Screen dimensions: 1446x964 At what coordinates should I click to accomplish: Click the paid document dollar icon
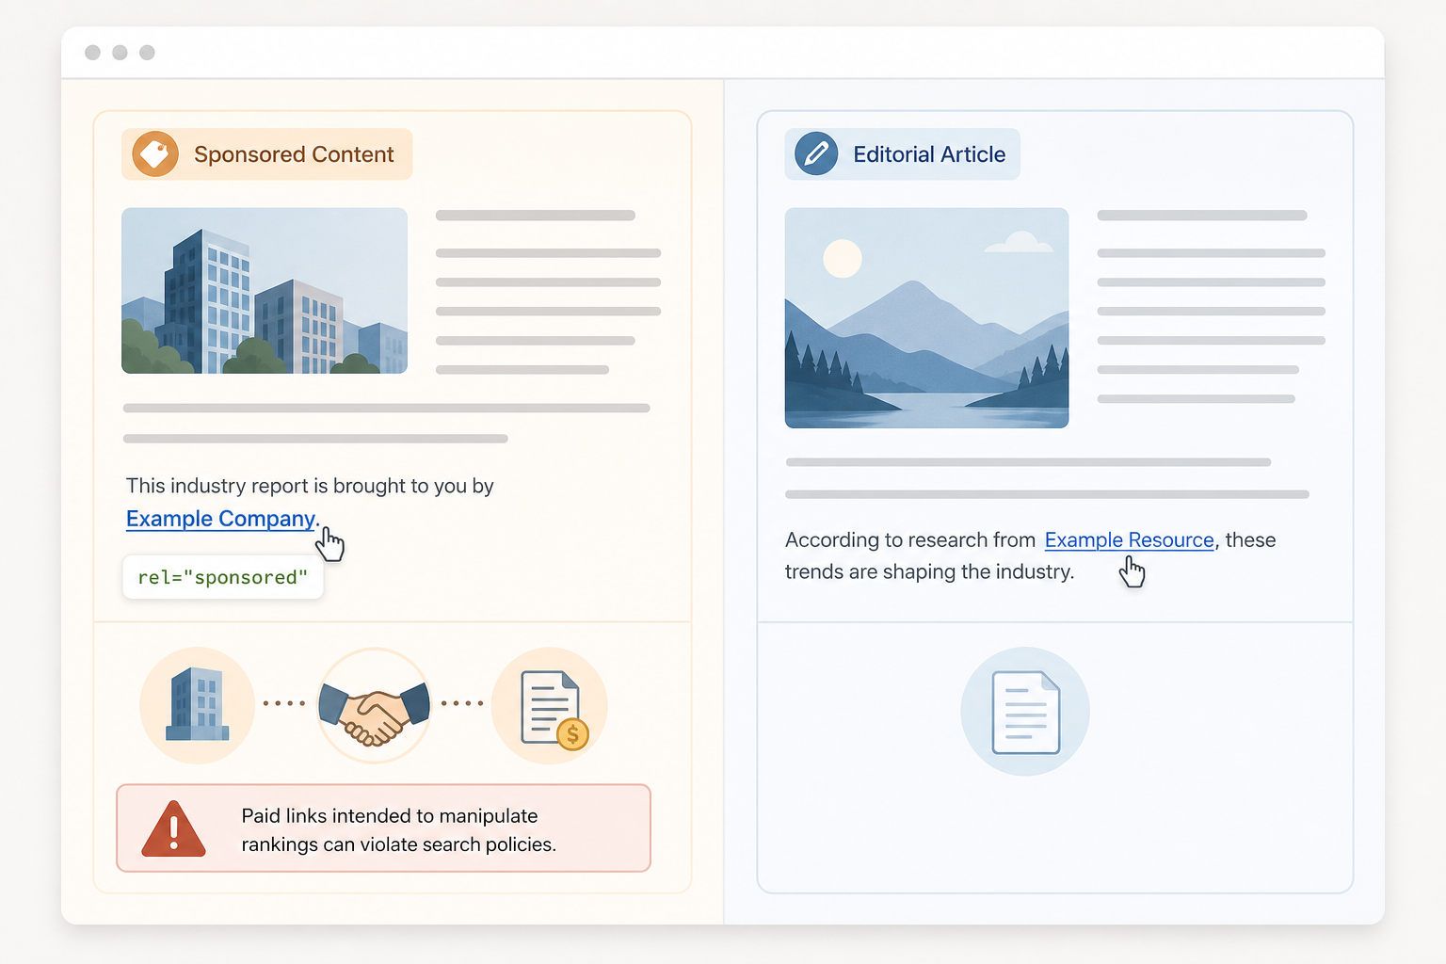pos(550,704)
